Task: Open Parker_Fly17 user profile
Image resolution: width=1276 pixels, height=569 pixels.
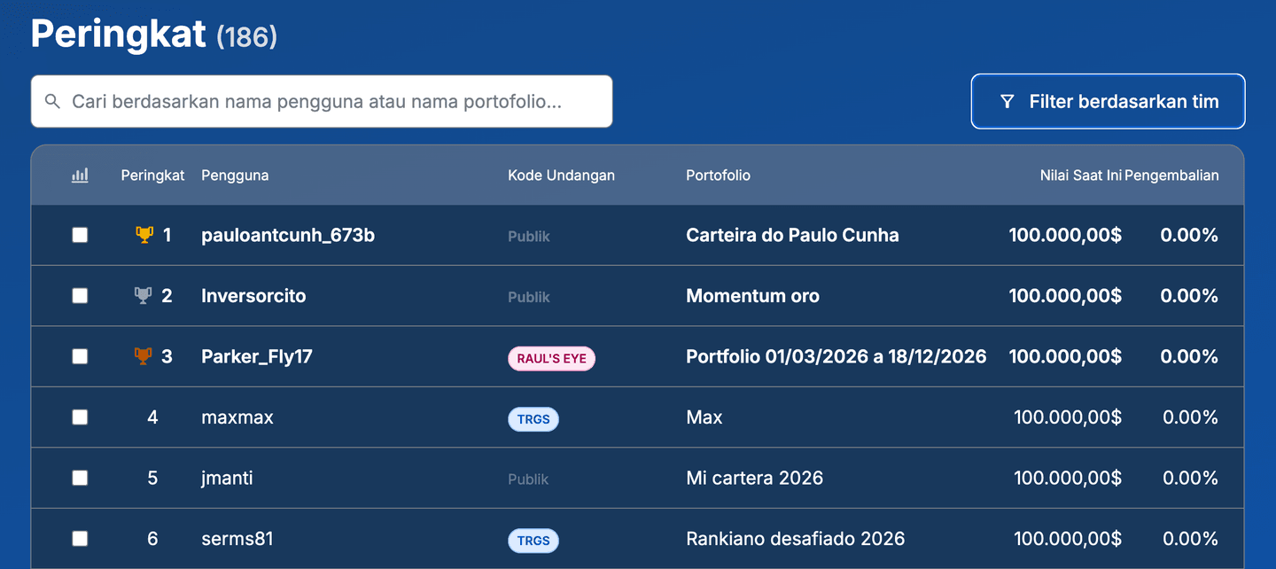Action: tap(257, 356)
